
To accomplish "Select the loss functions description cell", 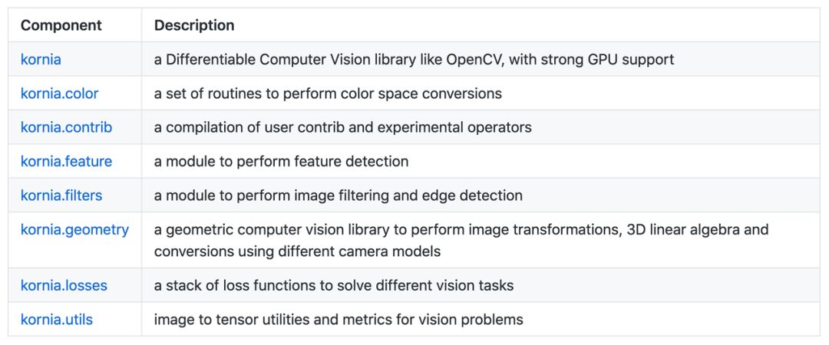I will pyautogui.click(x=481, y=285).
